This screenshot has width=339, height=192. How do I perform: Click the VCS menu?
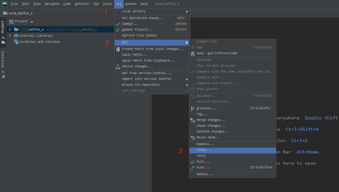coord(119,4)
